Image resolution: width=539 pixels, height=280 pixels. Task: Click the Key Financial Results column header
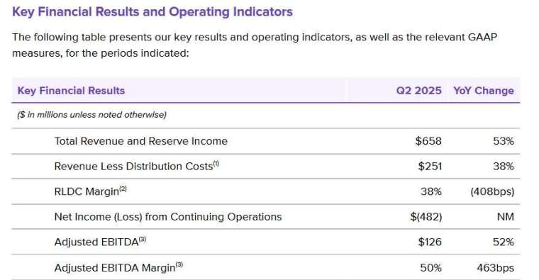71,91
